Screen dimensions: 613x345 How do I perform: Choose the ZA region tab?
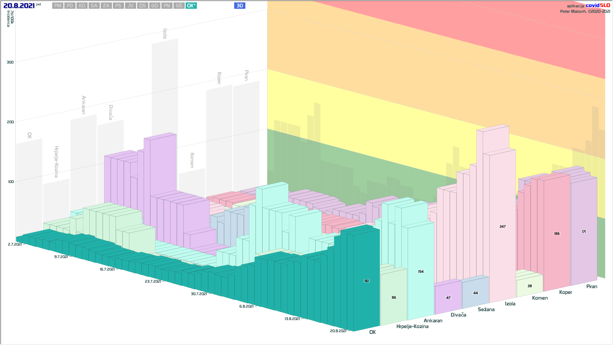tap(106, 6)
